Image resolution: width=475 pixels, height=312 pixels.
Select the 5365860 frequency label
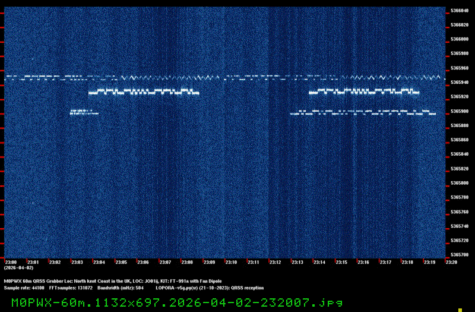click(460, 140)
